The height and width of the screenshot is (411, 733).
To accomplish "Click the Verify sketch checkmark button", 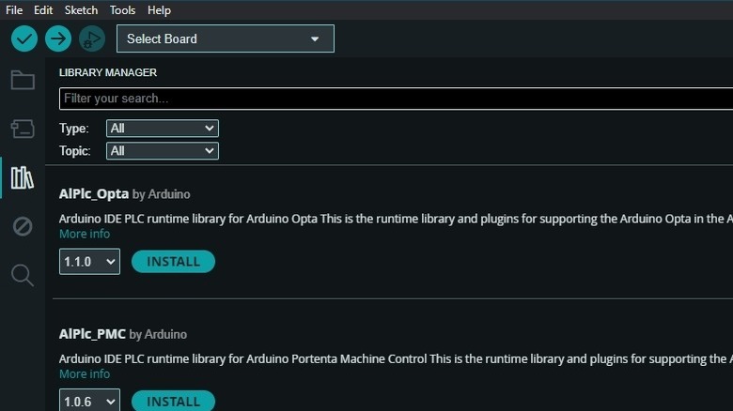I will pyautogui.click(x=24, y=38).
